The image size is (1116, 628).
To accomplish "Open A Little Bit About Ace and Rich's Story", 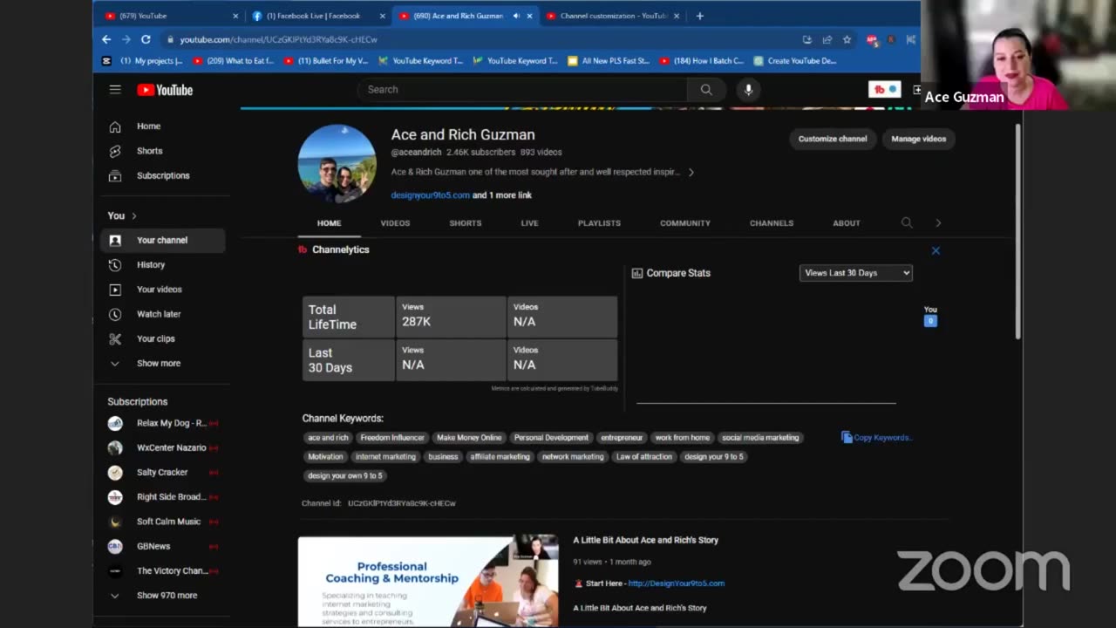I will [645, 540].
